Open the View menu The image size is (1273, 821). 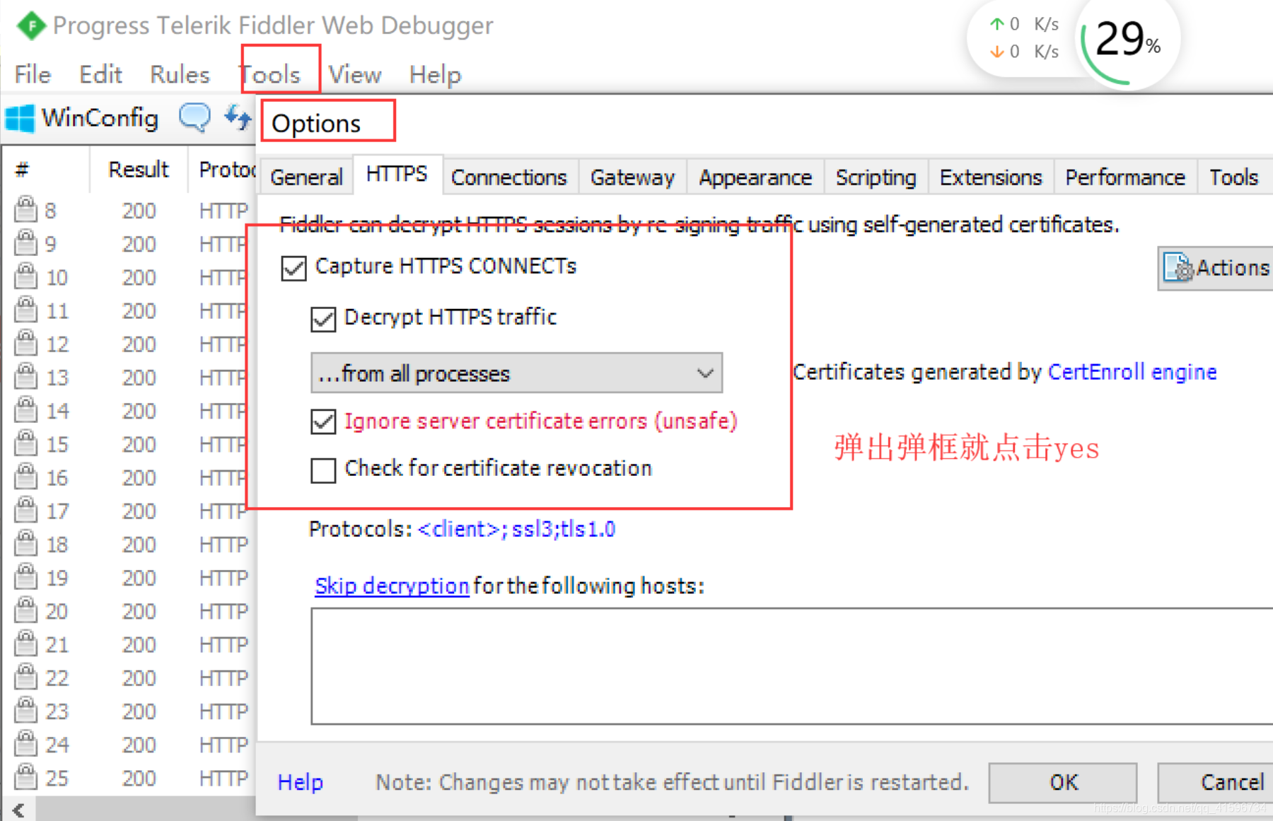[x=355, y=74]
